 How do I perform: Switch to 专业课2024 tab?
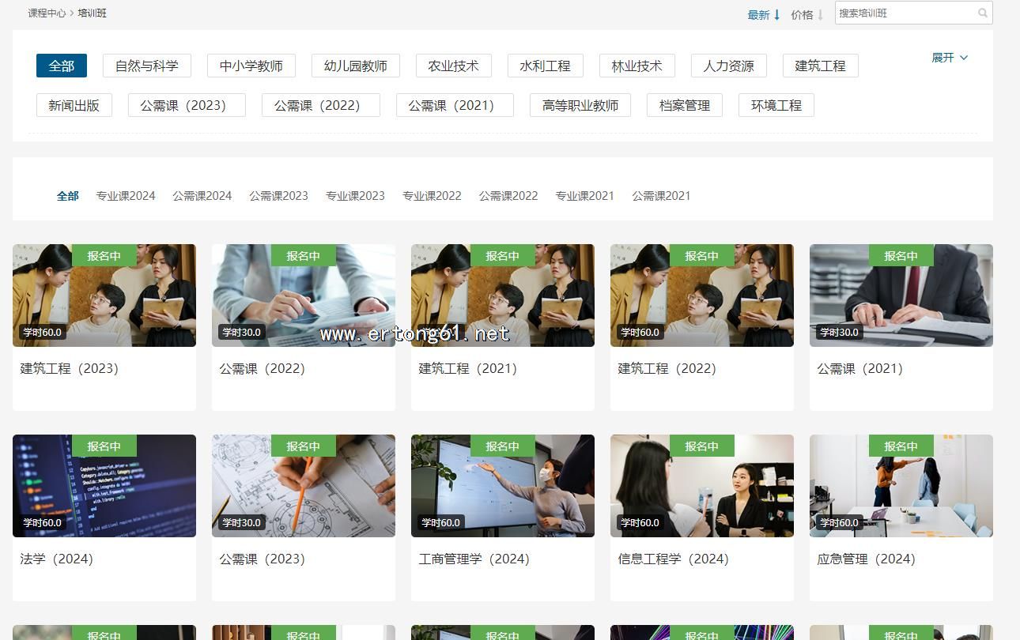coord(126,196)
